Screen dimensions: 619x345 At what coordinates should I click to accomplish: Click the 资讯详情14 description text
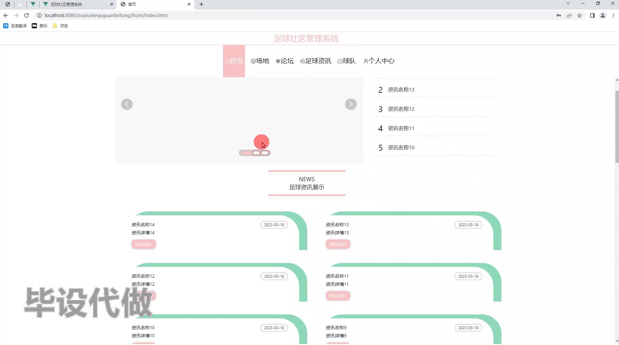tap(143, 233)
